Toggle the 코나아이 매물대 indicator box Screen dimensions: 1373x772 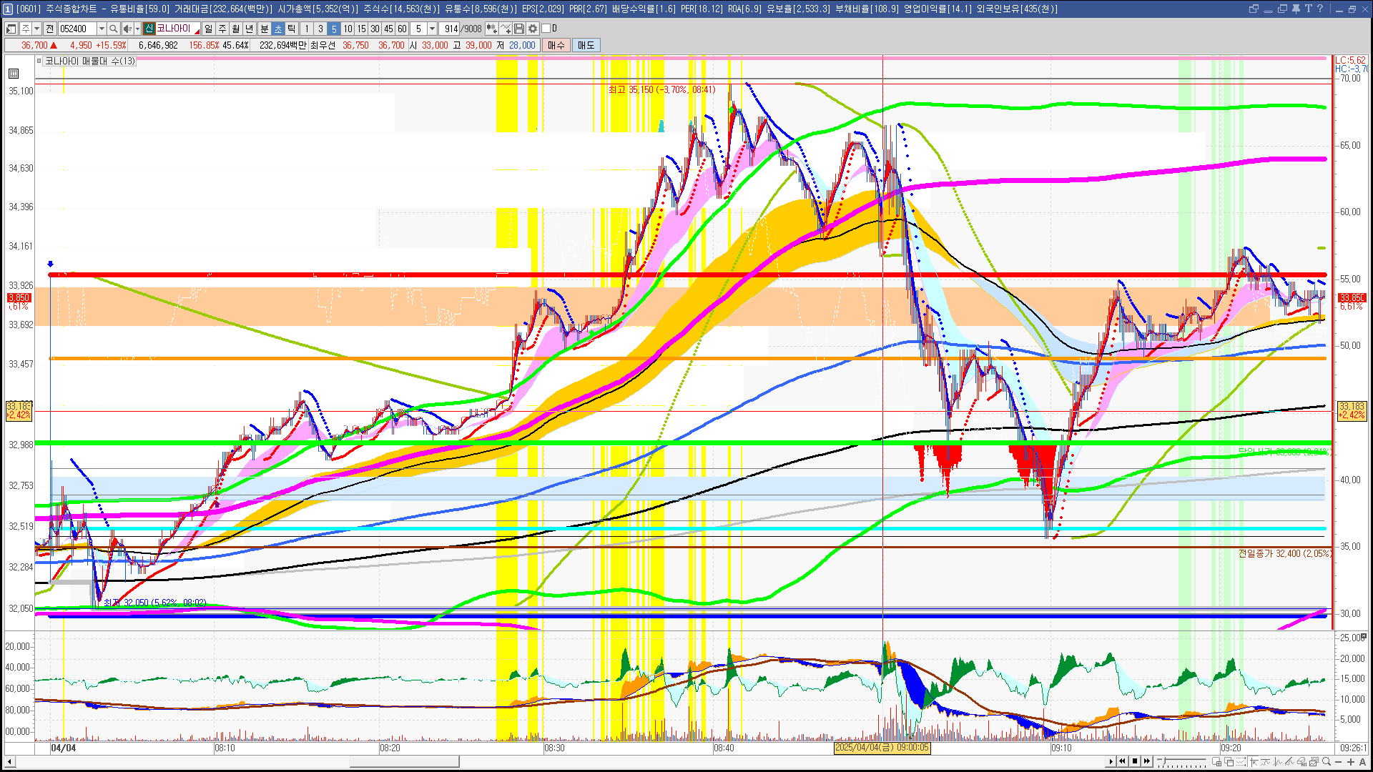pyautogui.click(x=39, y=61)
